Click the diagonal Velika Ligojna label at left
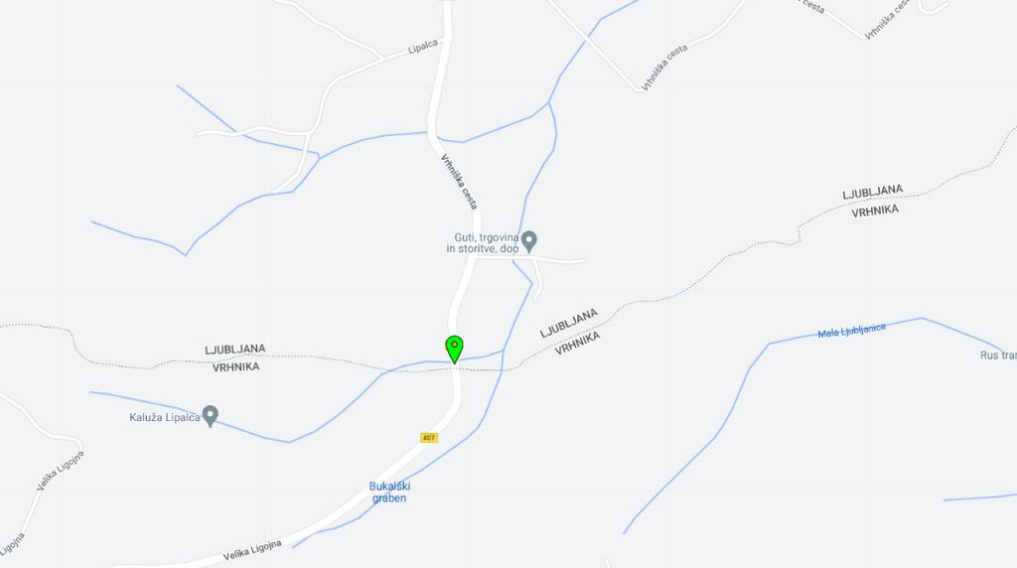Screen dimensions: 1017x568 [x=60, y=471]
